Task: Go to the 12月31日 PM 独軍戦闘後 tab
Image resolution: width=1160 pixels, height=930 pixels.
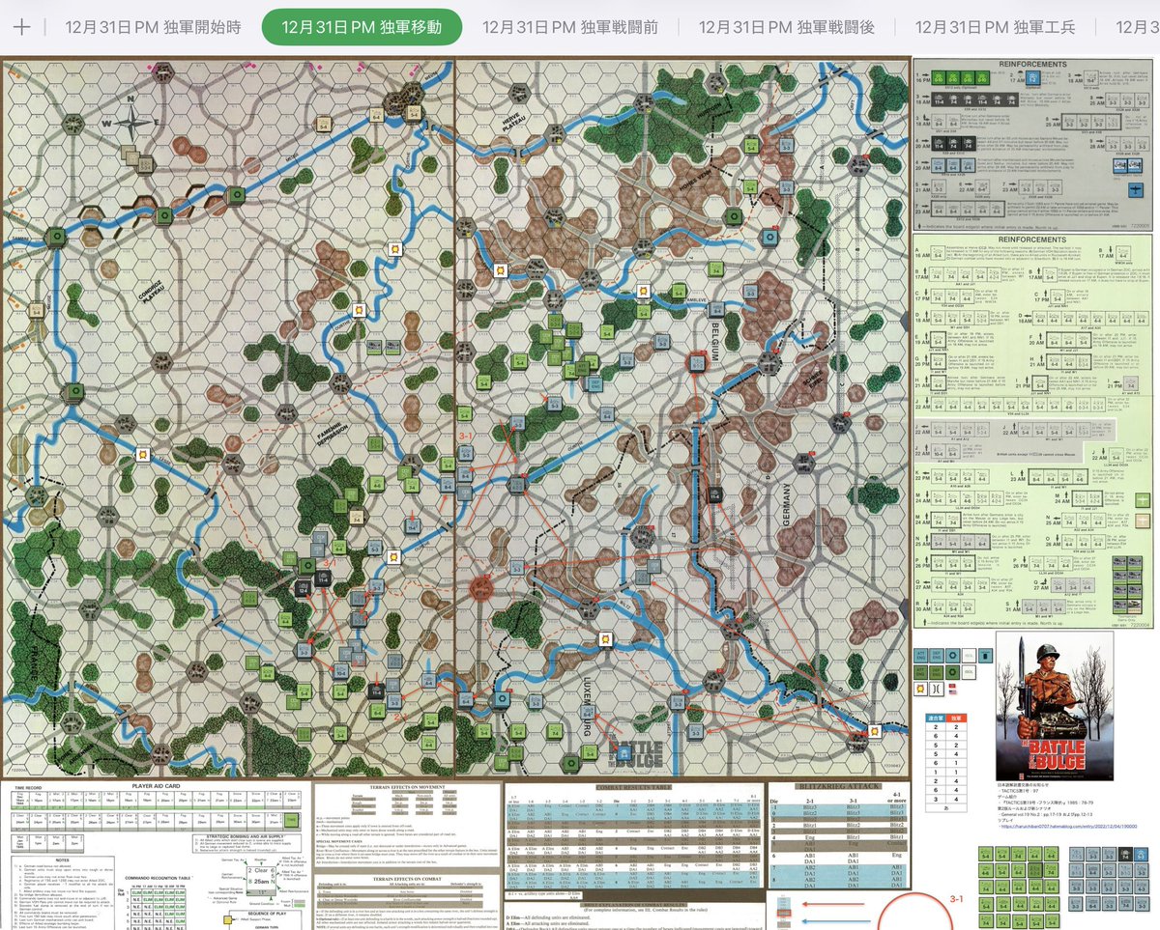Action: [786, 27]
